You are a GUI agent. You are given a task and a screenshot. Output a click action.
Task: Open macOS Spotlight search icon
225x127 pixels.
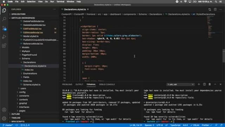tap(216, 1)
